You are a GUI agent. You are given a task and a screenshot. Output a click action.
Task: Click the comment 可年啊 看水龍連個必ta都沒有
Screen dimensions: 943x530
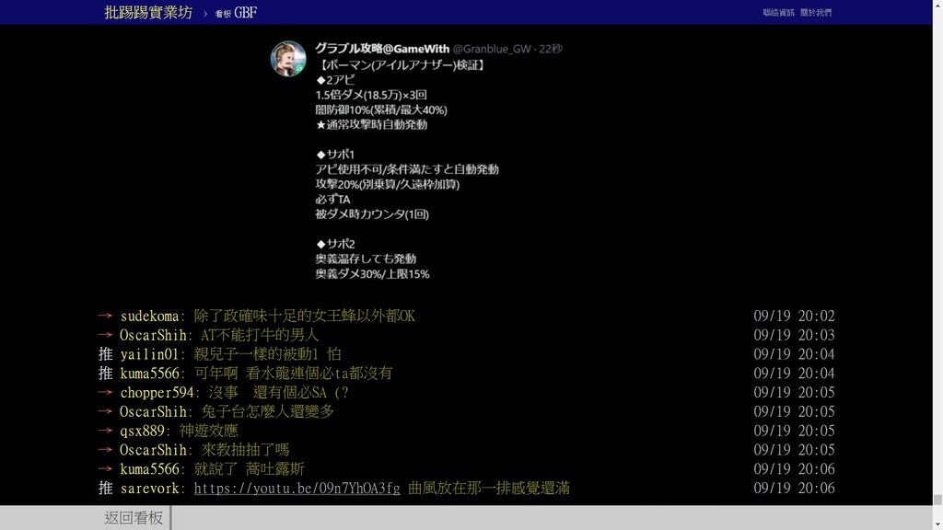(x=293, y=374)
